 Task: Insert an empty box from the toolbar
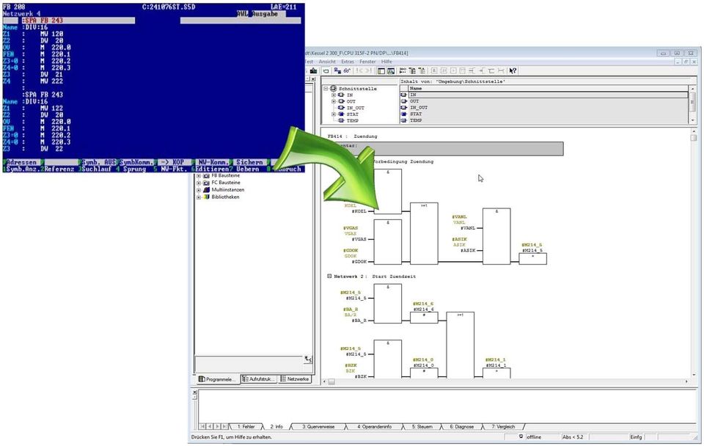[x=453, y=71]
